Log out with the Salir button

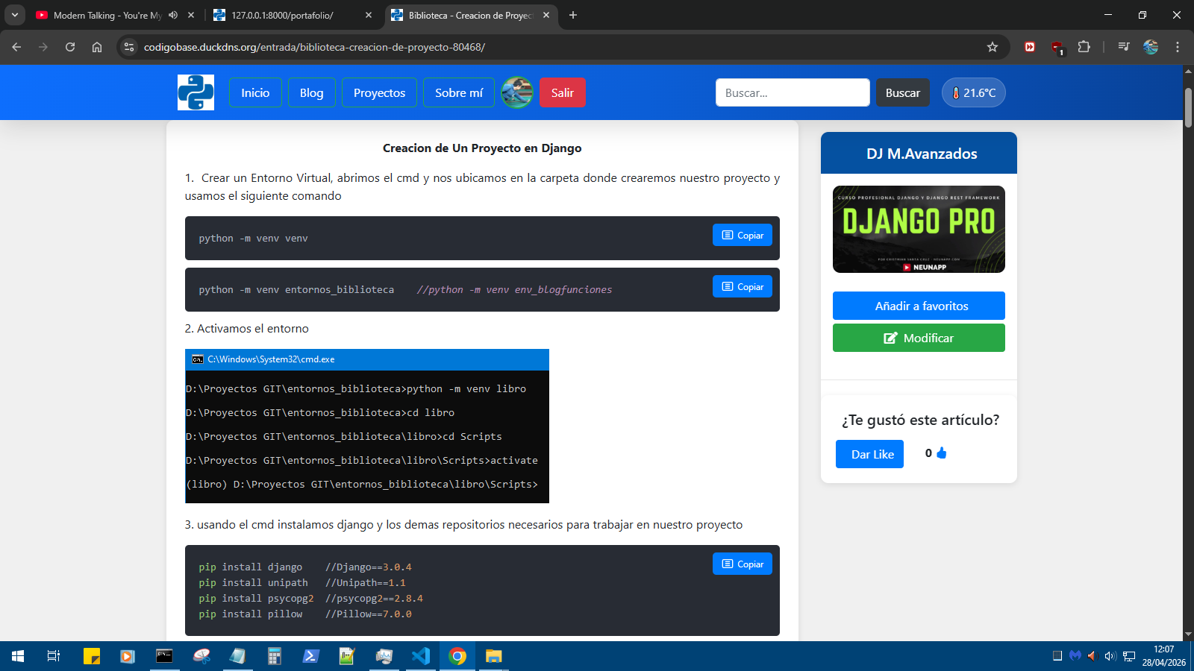click(563, 92)
